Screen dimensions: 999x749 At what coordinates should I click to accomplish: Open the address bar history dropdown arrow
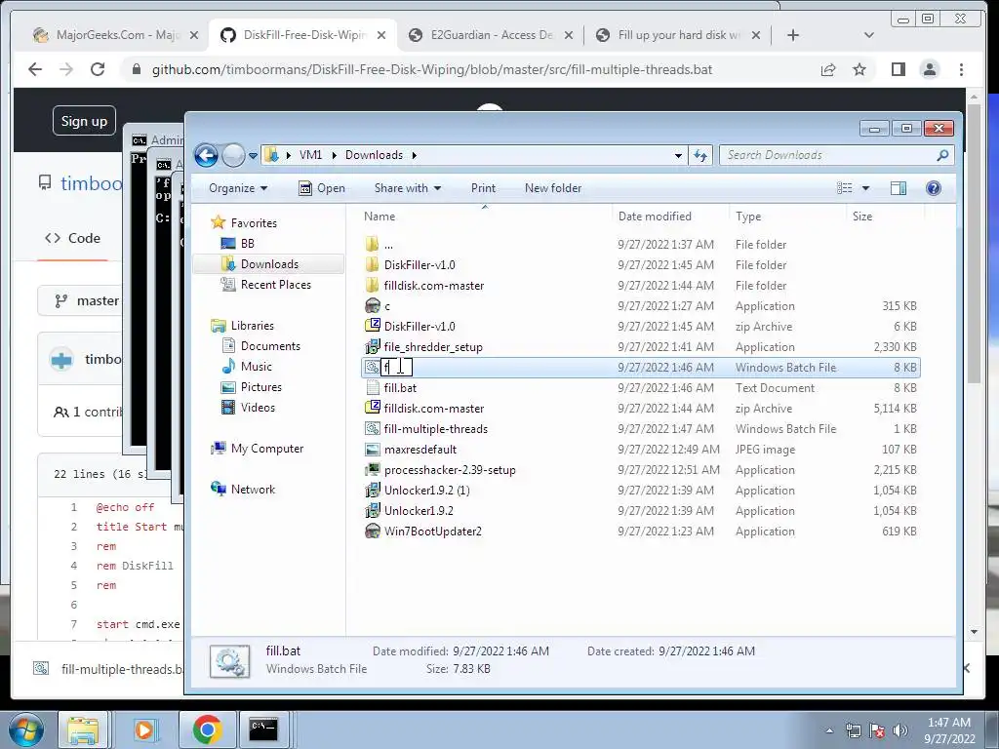coord(679,155)
